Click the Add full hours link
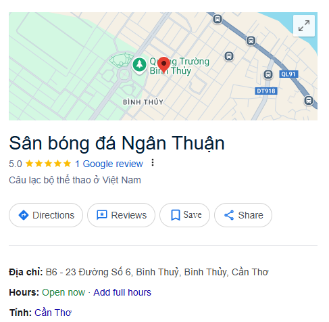 point(122,292)
